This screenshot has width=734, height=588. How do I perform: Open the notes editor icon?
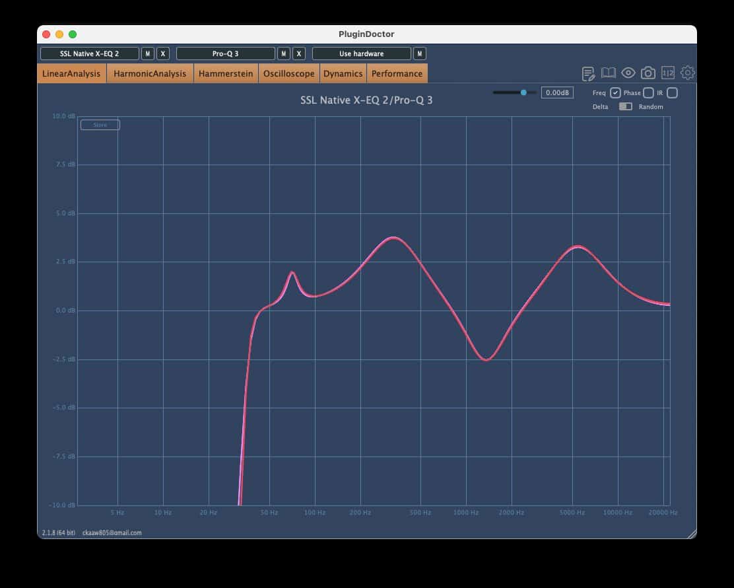(x=588, y=73)
